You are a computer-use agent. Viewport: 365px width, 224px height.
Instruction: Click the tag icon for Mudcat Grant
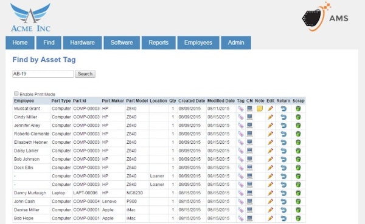(x=241, y=109)
